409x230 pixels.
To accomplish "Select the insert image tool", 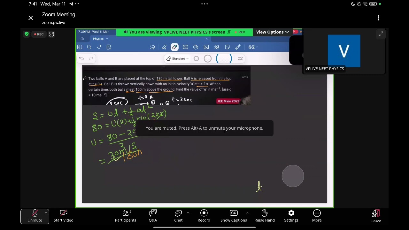I will 206,47.
